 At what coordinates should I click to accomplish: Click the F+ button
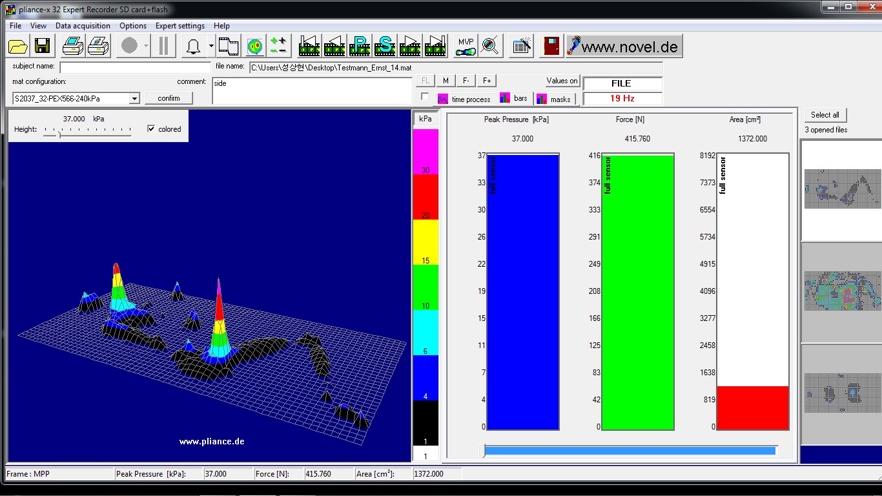[x=487, y=81]
